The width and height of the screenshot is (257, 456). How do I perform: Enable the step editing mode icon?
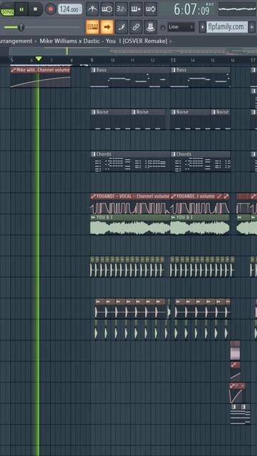(121, 27)
